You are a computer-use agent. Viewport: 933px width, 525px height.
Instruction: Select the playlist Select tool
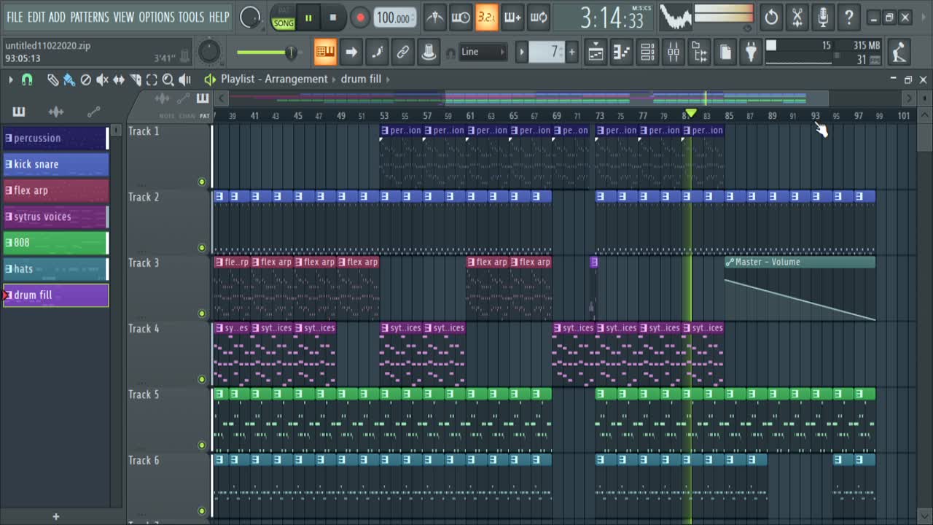pyautogui.click(x=152, y=79)
